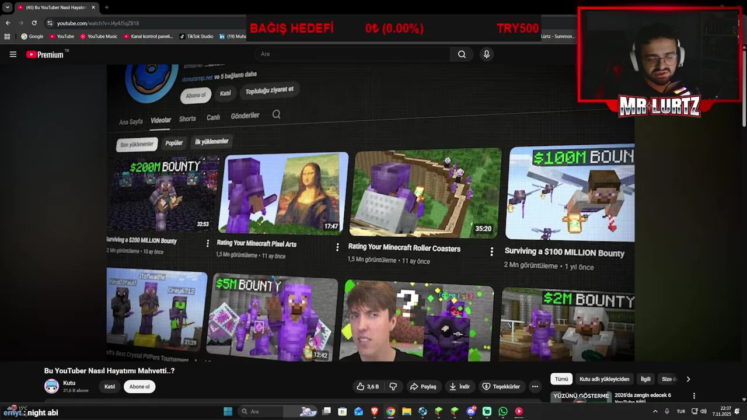The width and height of the screenshot is (747, 420).
Task: Focus the YouTube Ara search field
Action: coord(353,54)
